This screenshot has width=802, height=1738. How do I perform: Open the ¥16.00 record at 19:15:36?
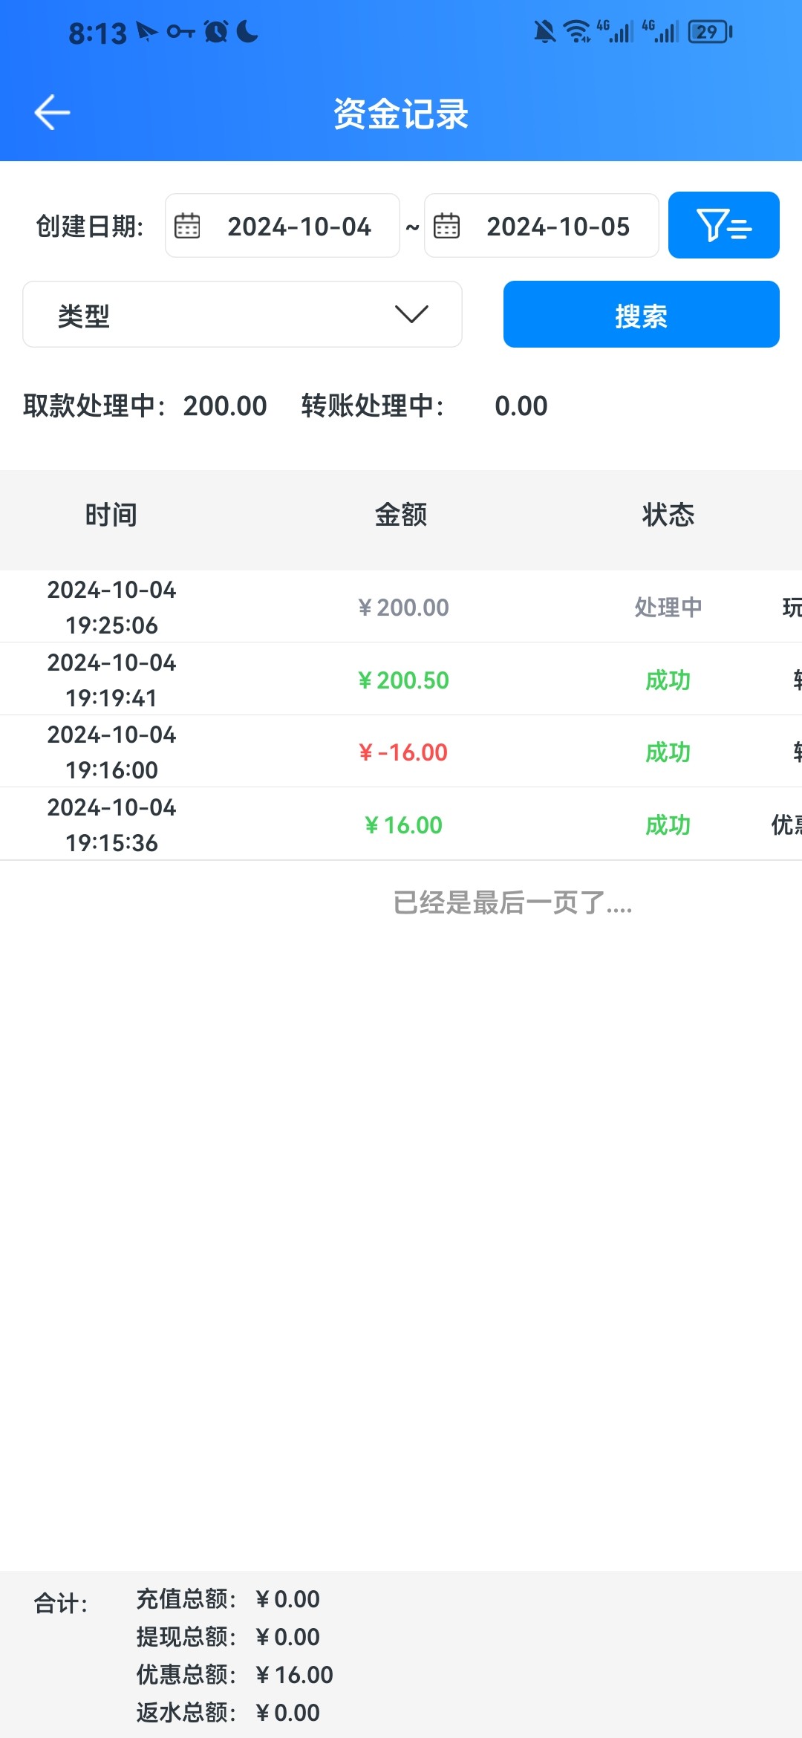pos(401,824)
